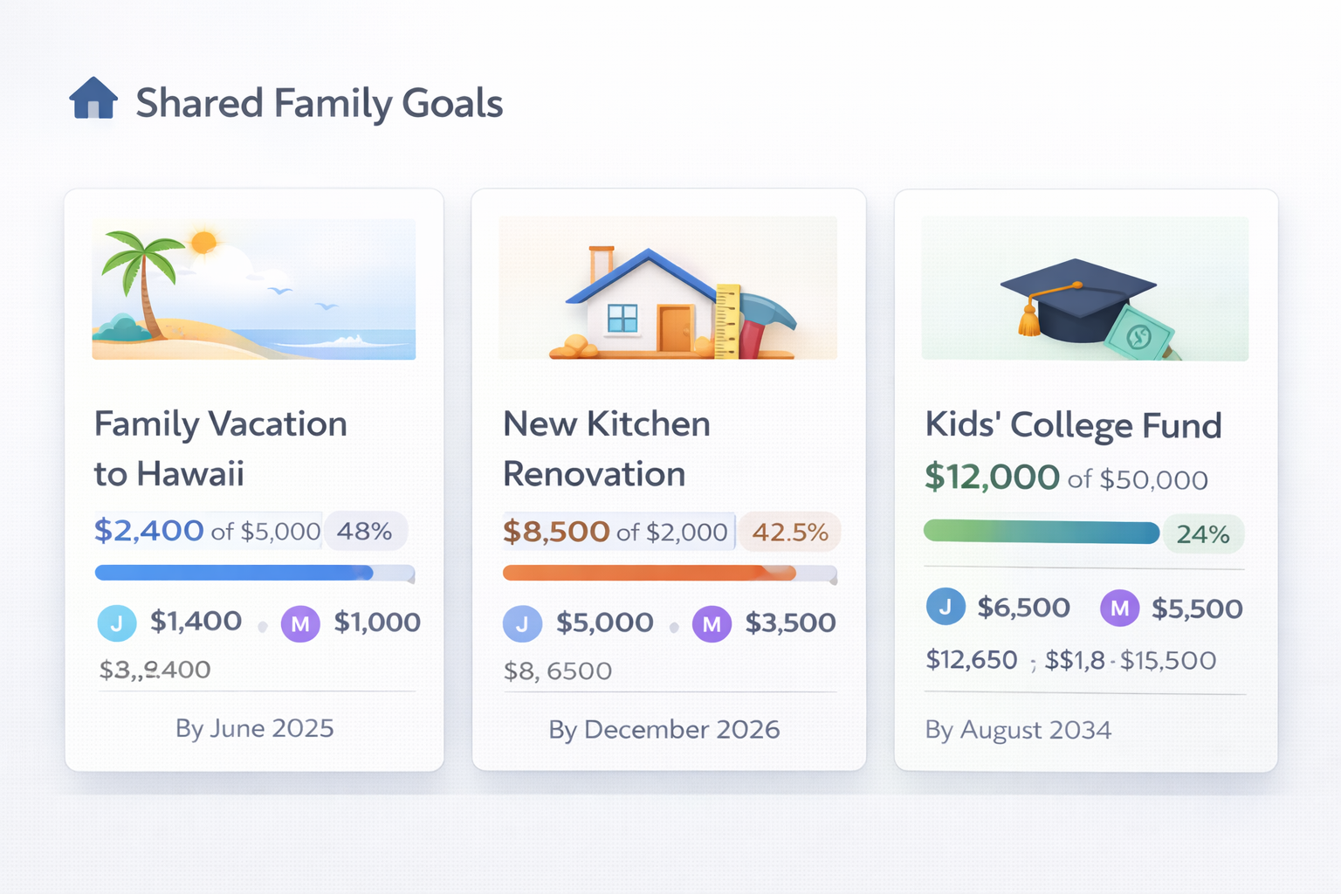Click the J contributor badge on Kitchen Renovation card
The image size is (1341, 894).
pos(523,623)
